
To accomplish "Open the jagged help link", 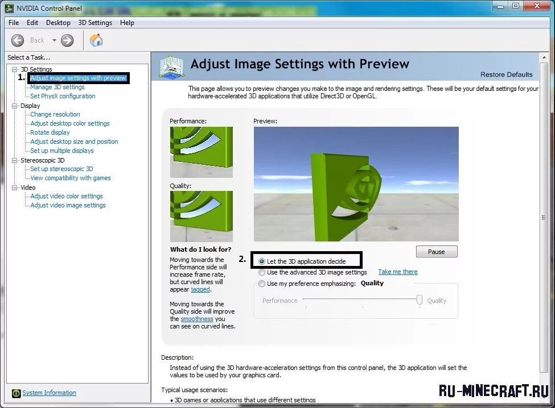I will tap(201, 289).
